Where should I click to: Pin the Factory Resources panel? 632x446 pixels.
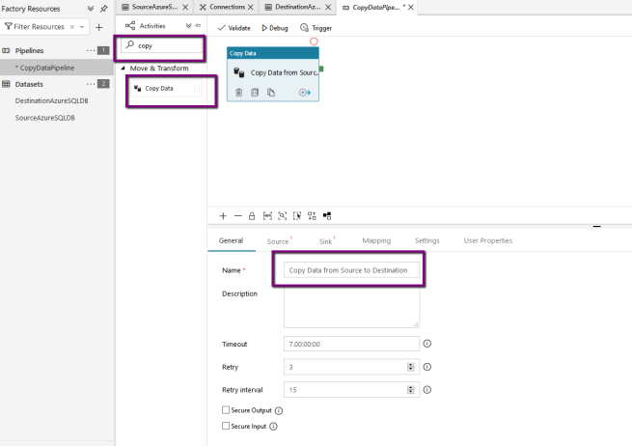pyautogui.click(x=104, y=8)
